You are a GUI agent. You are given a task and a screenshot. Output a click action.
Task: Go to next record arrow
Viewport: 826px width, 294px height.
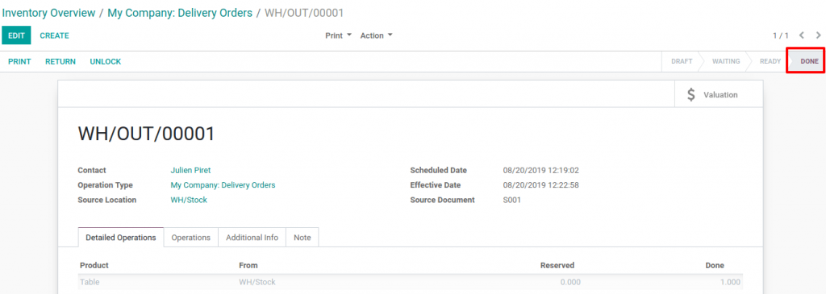[818, 35]
